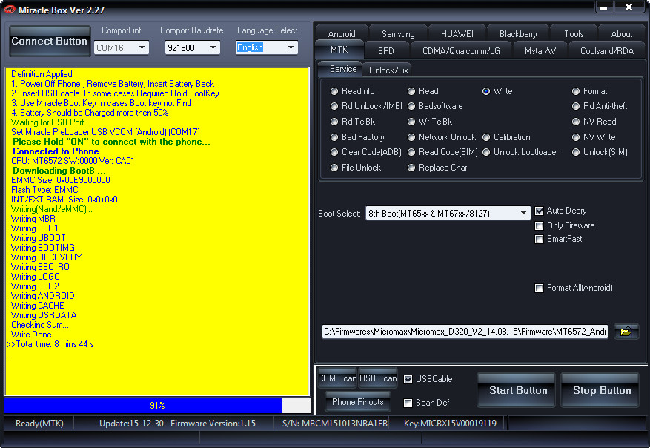The width and height of the screenshot is (650, 448).
Task: Open the Comport inf COM16 dropdown
Action: click(122, 47)
